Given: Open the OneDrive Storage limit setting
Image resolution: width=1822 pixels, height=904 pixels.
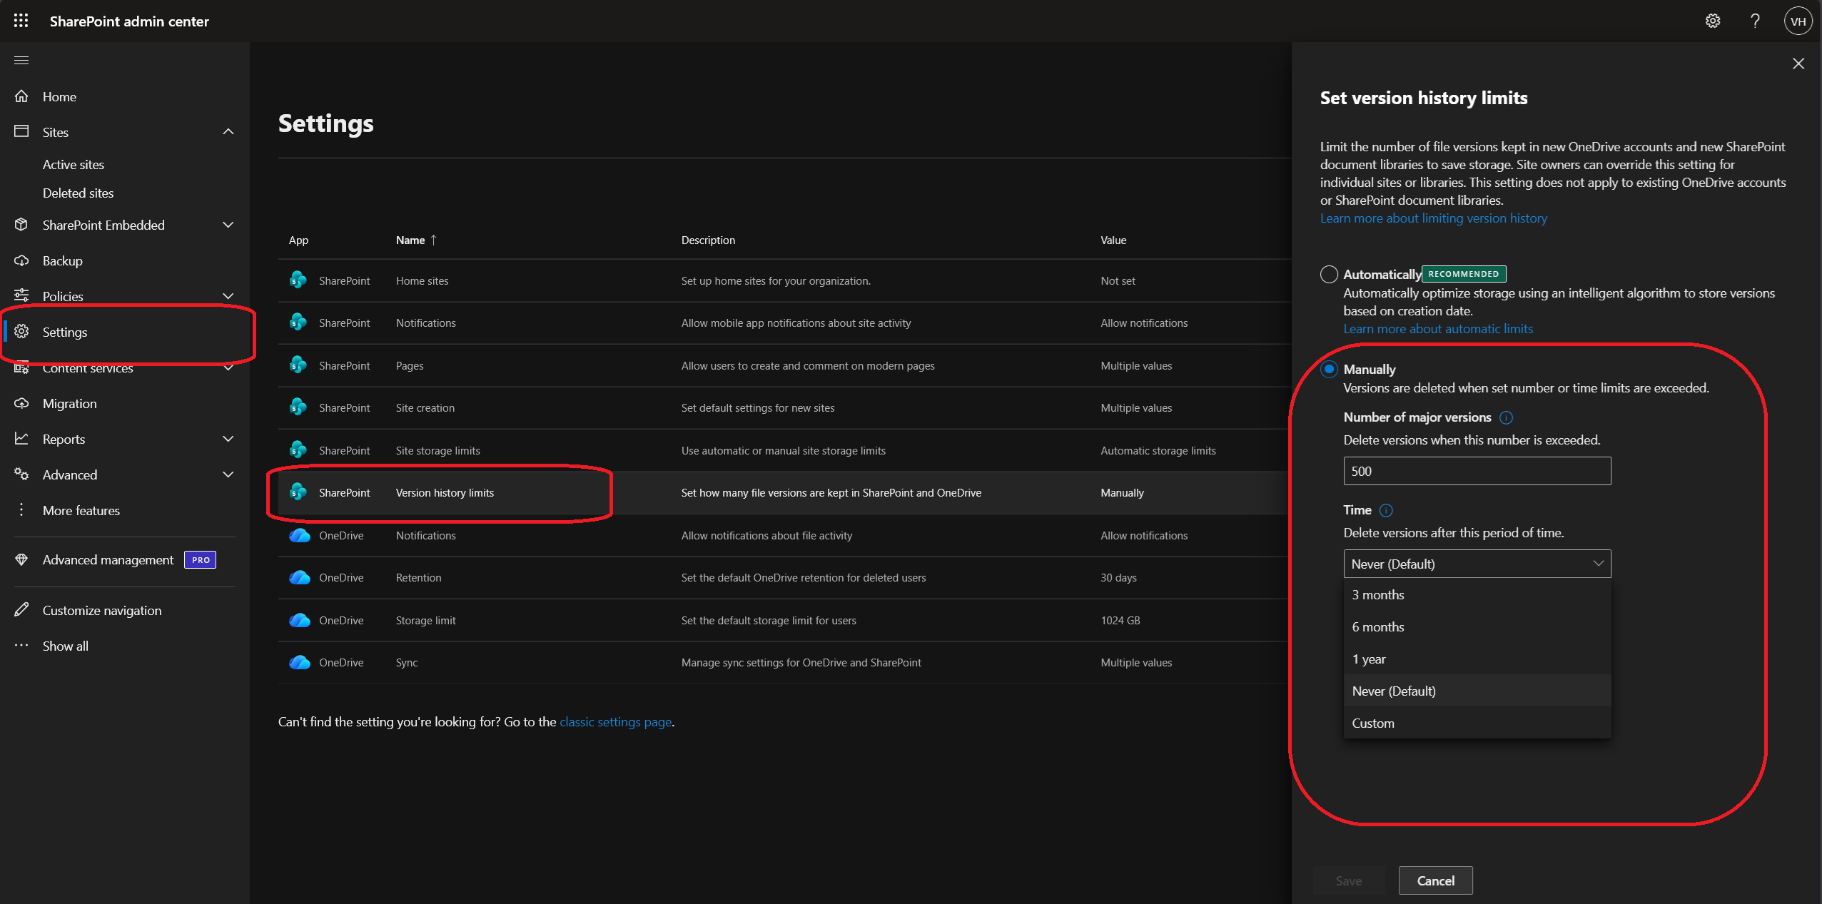Looking at the screenshot, I should [425, 620].
